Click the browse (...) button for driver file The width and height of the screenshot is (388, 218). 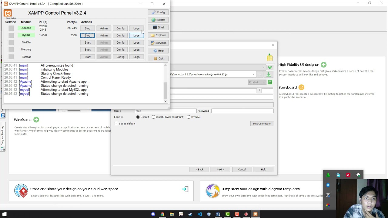[x=259, y=74]
